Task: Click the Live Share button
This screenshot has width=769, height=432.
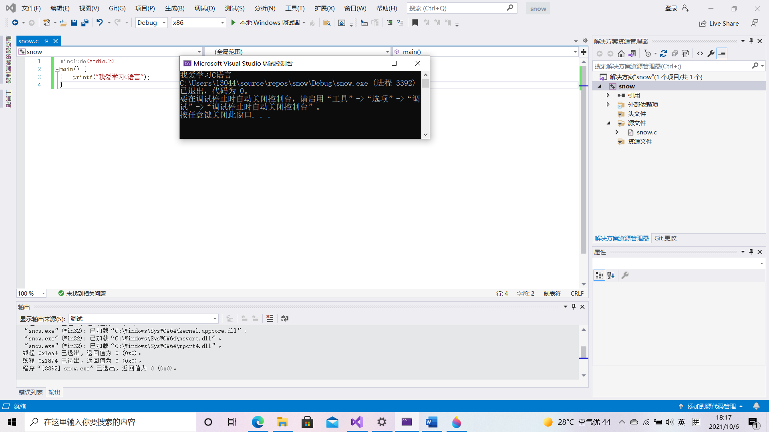Action: click(719, 23)
